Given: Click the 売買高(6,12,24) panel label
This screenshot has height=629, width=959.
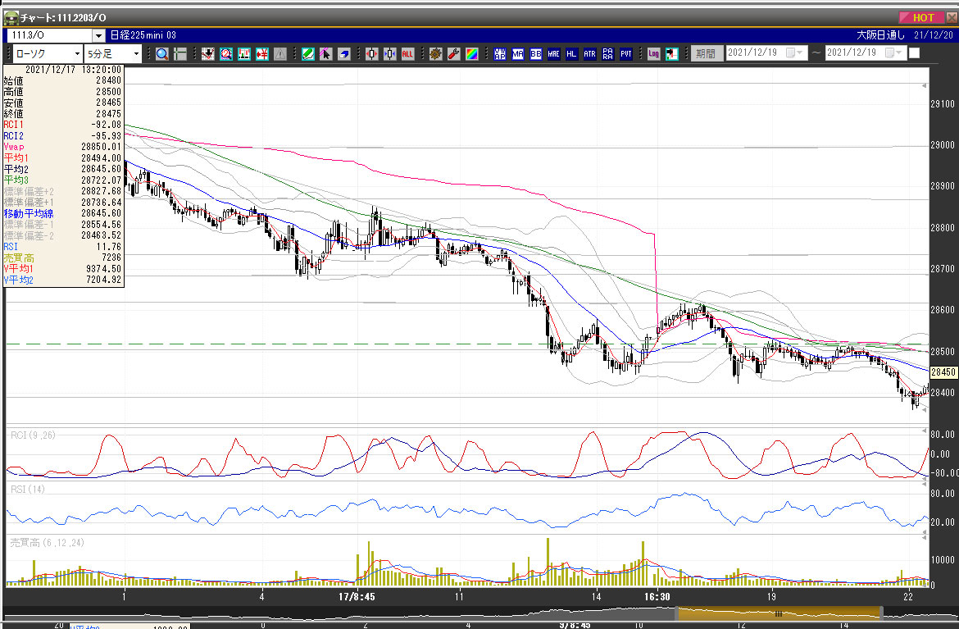Looking at the screenshot, I should (47, 543).
